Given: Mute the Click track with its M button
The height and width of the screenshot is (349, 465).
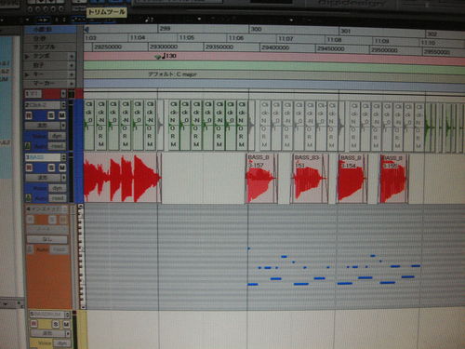Looking at the screenshot, I should (62, 115).
